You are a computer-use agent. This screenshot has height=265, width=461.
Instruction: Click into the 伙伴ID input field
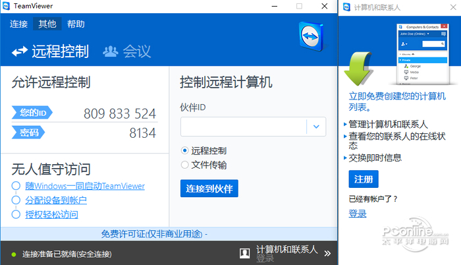click(x=244, y=127)
